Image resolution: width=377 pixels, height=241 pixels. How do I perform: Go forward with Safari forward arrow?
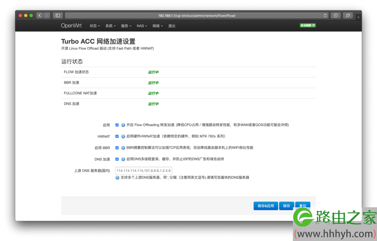click(47, 16)
